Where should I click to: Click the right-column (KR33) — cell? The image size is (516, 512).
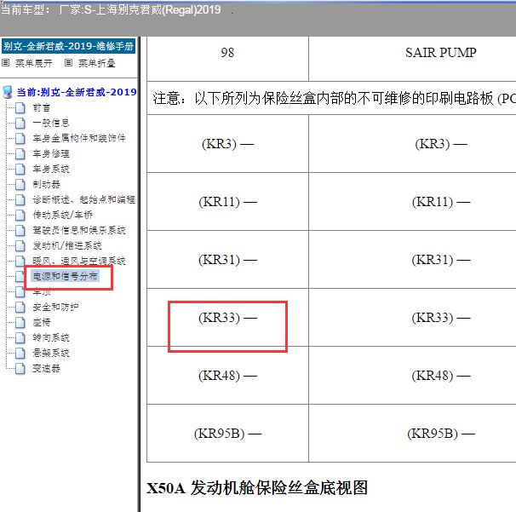(x=412, y=318)
